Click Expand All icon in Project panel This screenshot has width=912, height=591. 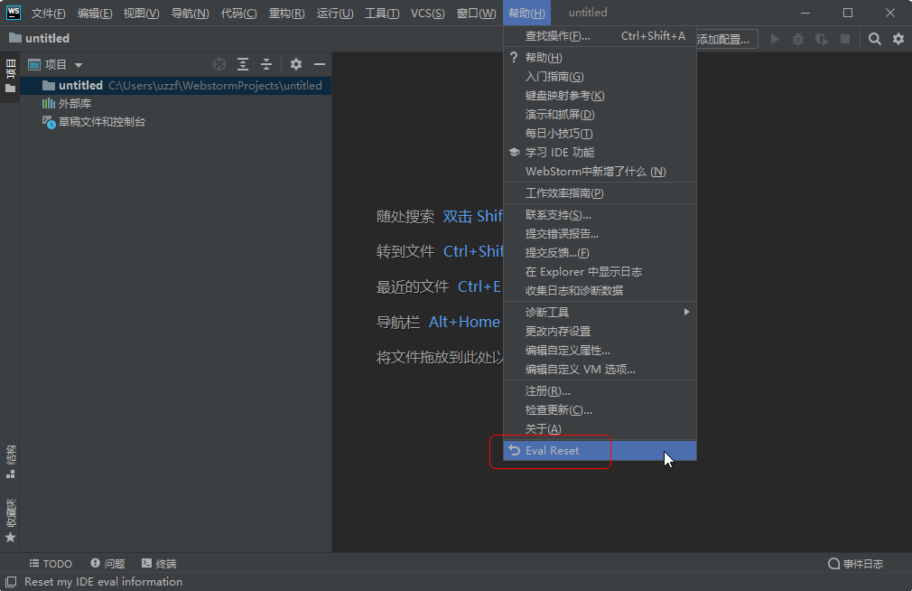243,64
